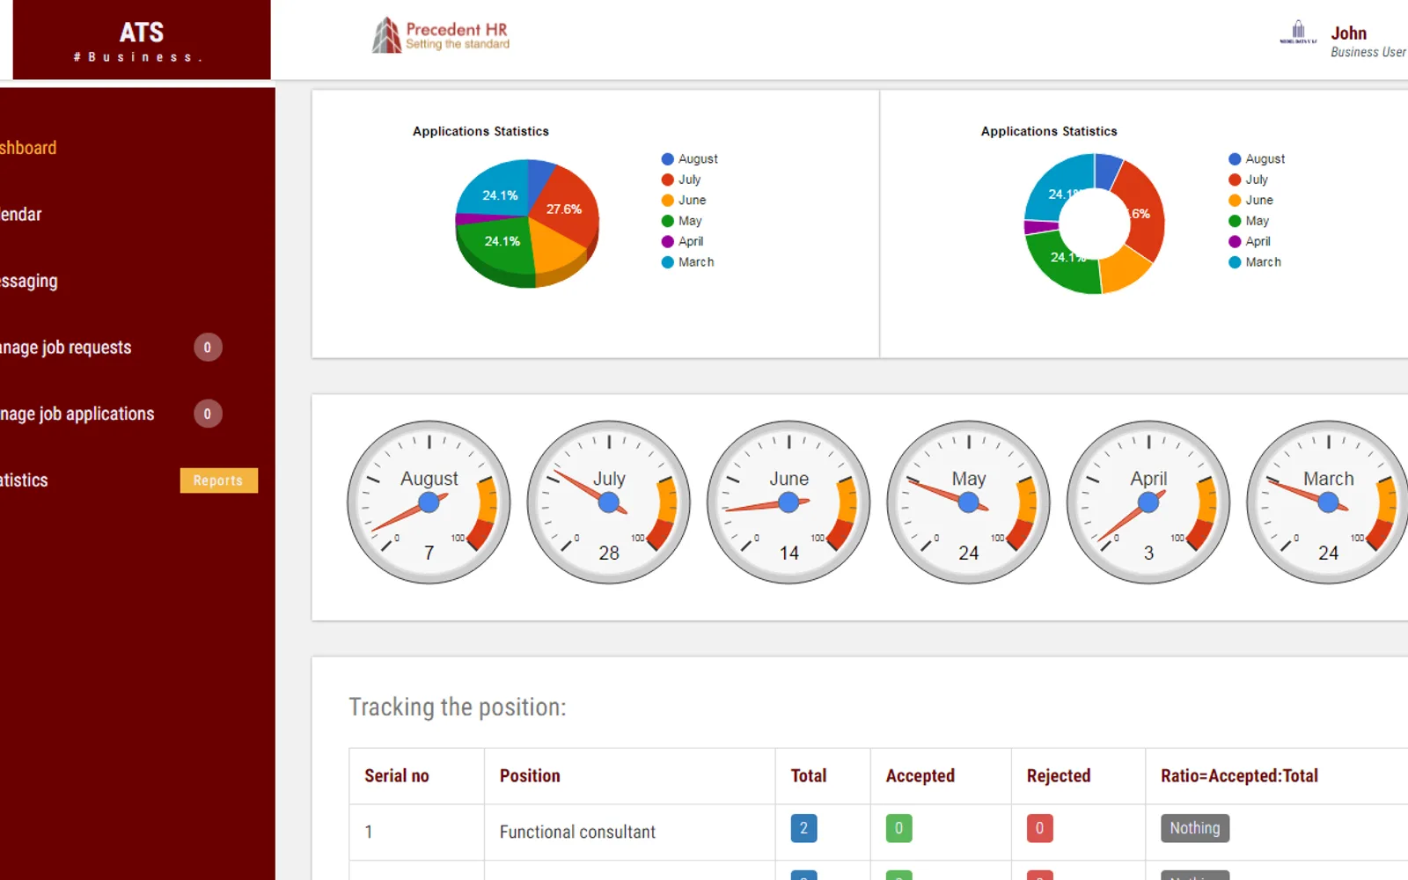The image size is (1408, 880).
Task: Click March legend entry in pie chart
Action: tap(688, 262)
